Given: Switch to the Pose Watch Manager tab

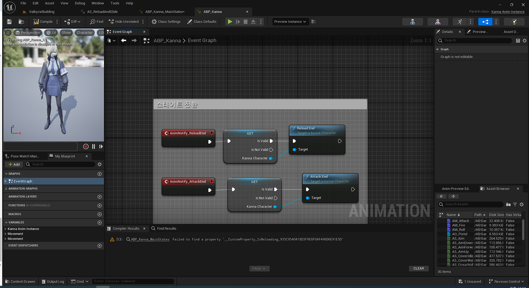Looking at the screenshot, I should 23,156.
